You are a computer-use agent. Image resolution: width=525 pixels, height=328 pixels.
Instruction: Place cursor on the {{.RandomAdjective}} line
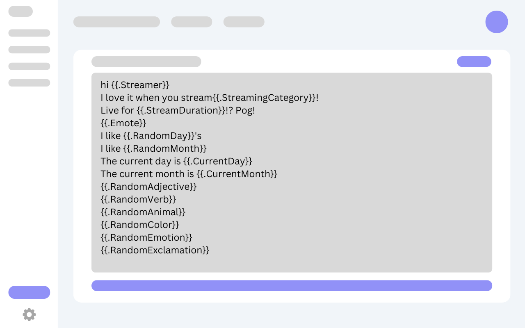coord(148,187)
